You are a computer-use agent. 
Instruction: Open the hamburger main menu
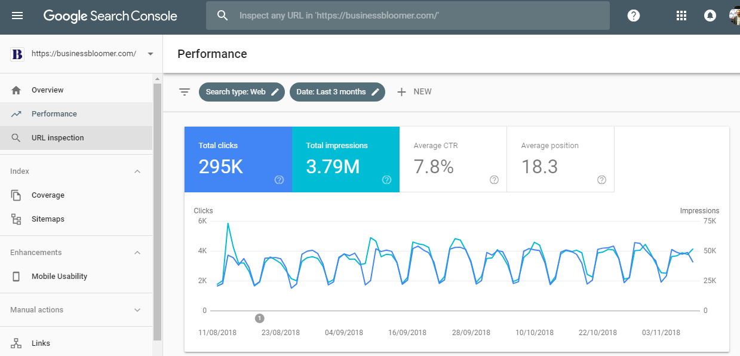click(x=17, y=16)
